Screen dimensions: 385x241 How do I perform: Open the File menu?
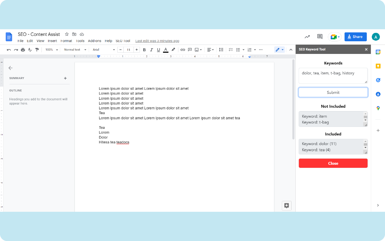tap(20, 41)
